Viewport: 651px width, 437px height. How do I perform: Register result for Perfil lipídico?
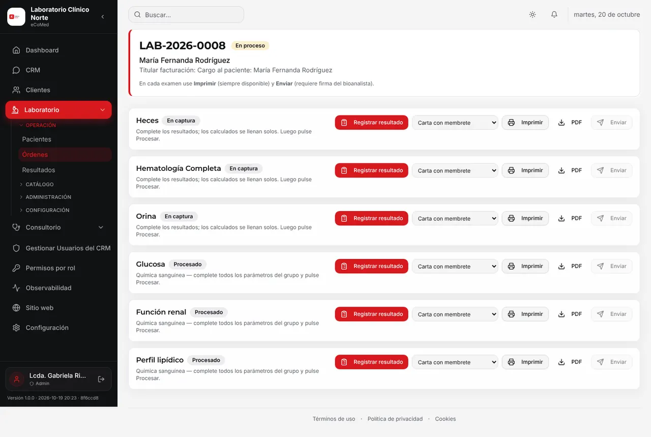point(371,362)
